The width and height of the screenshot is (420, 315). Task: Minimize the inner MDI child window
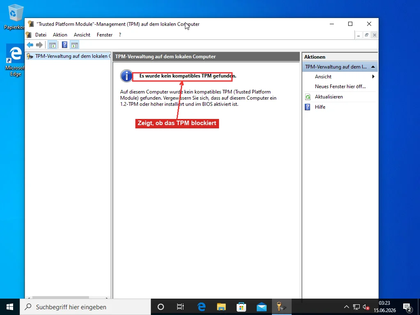coord(358,35)
